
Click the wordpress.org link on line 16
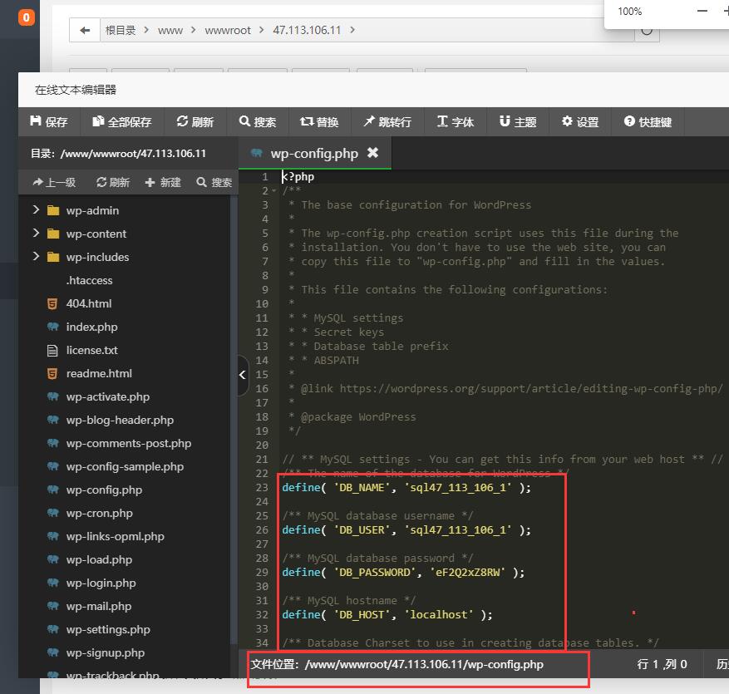click(x=531, y=389)
